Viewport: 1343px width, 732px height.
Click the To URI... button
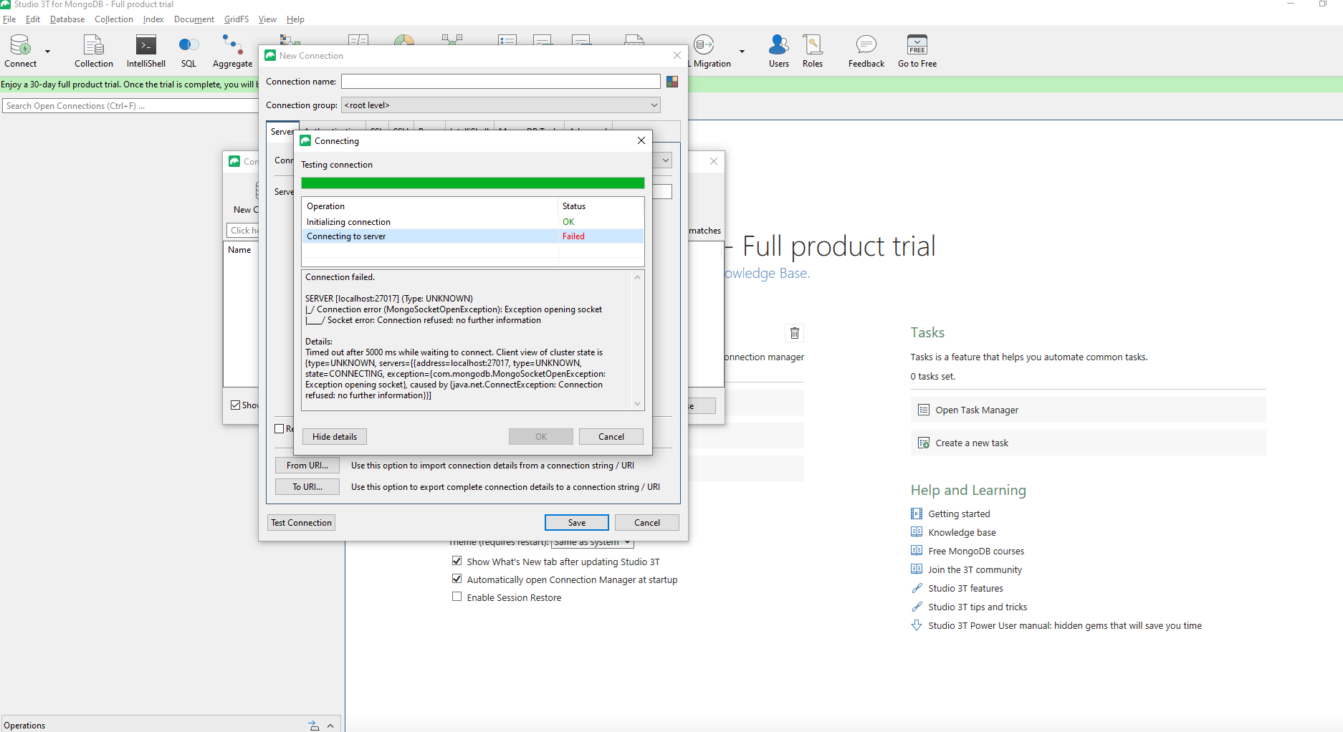click(x=307, y=486)
